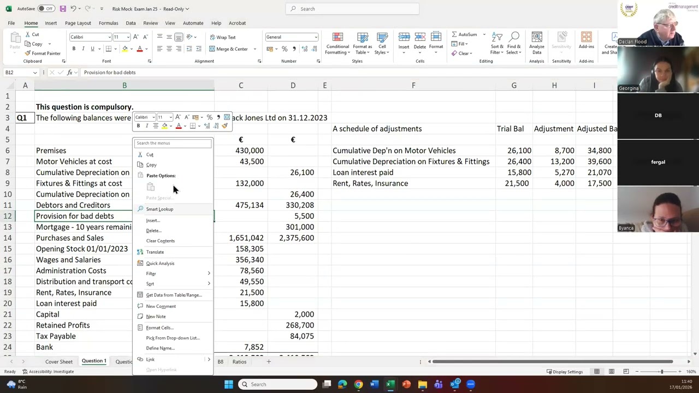Image resolution: width=699 pixels, height=393 pixels.
Task: Open the Name Box dropdown arrow
Action: tap(35, 73)
